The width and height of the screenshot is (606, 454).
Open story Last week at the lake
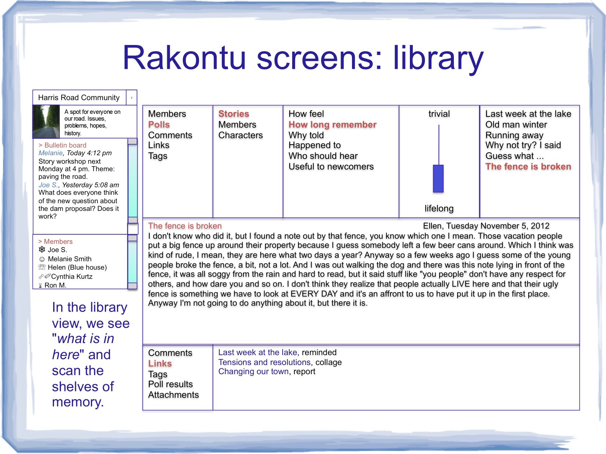(528, 114)
